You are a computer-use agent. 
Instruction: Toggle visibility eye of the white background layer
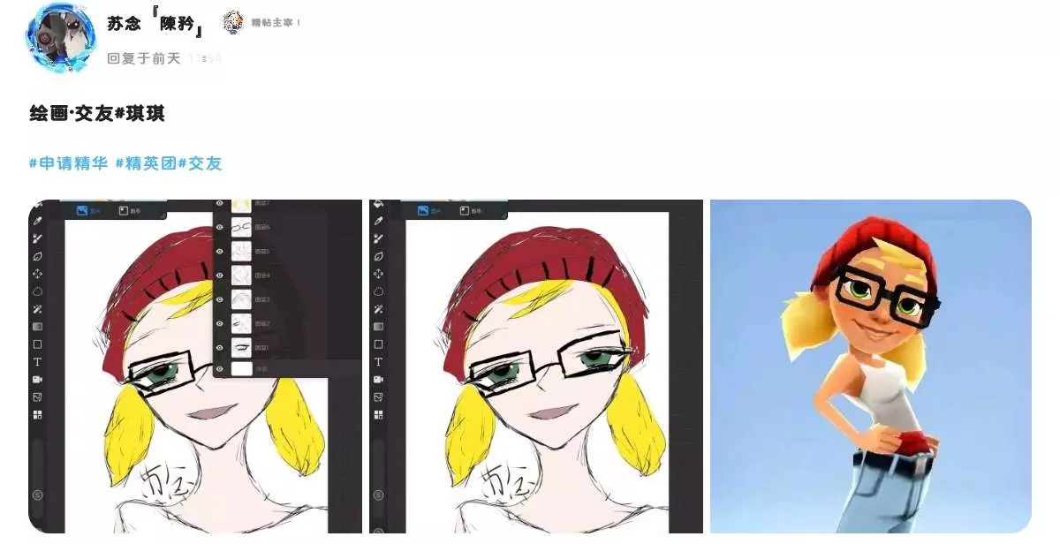pyautogui.click(x=220, y=370)
